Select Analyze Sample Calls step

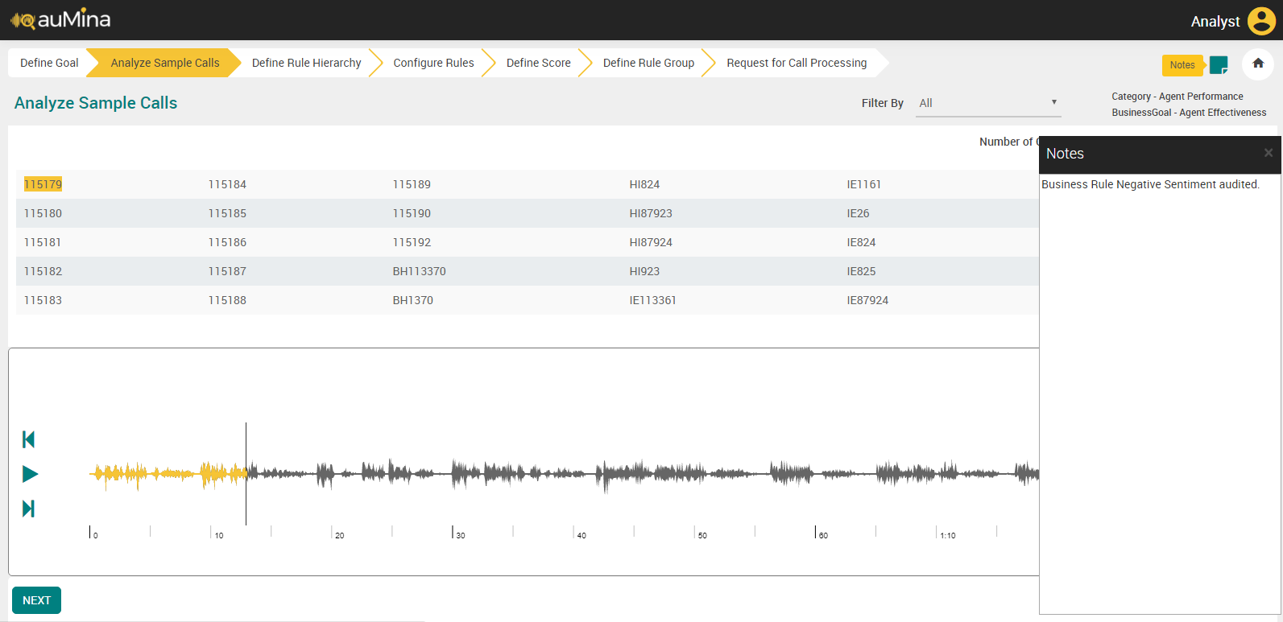pos(165,63)
